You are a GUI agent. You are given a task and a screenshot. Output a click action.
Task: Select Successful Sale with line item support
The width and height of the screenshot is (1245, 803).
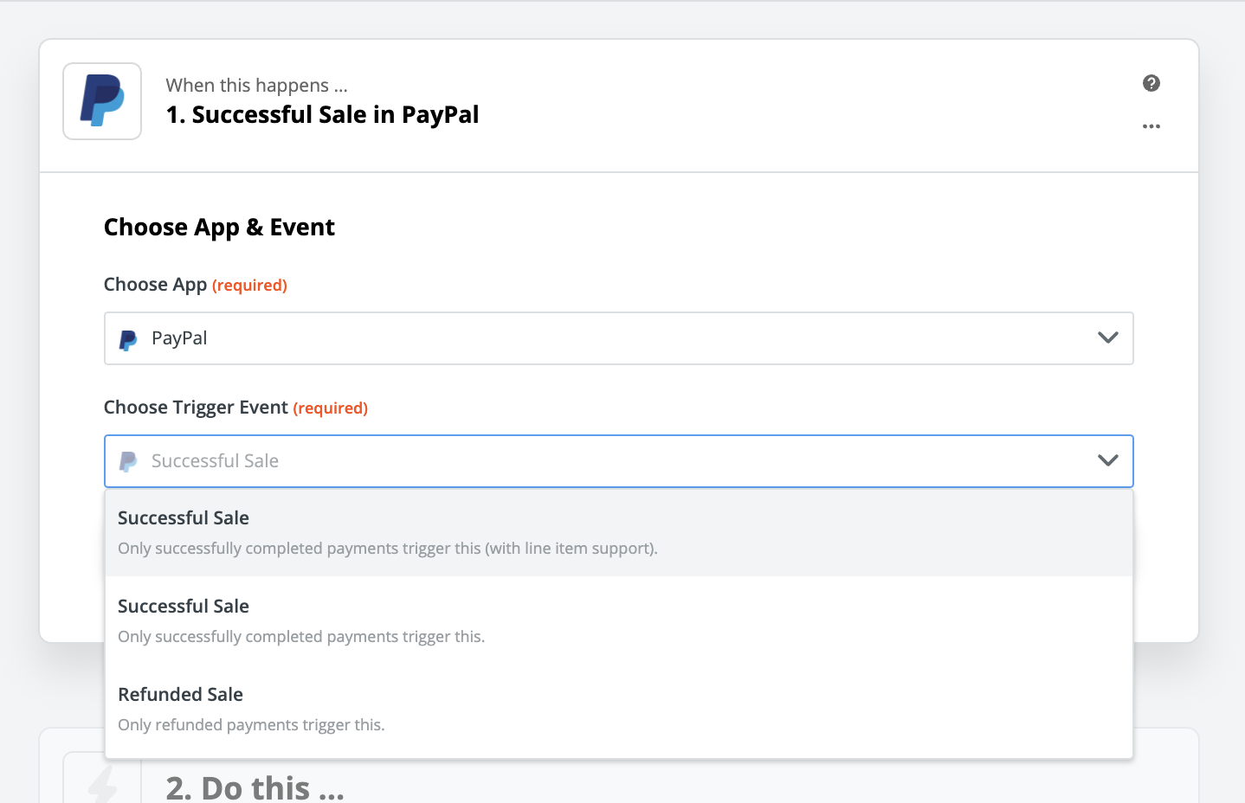coord(619,532)
